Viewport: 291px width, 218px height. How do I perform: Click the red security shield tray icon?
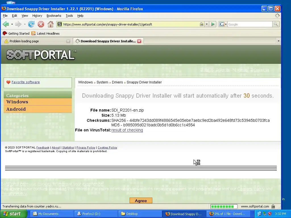tap(270, 214)
